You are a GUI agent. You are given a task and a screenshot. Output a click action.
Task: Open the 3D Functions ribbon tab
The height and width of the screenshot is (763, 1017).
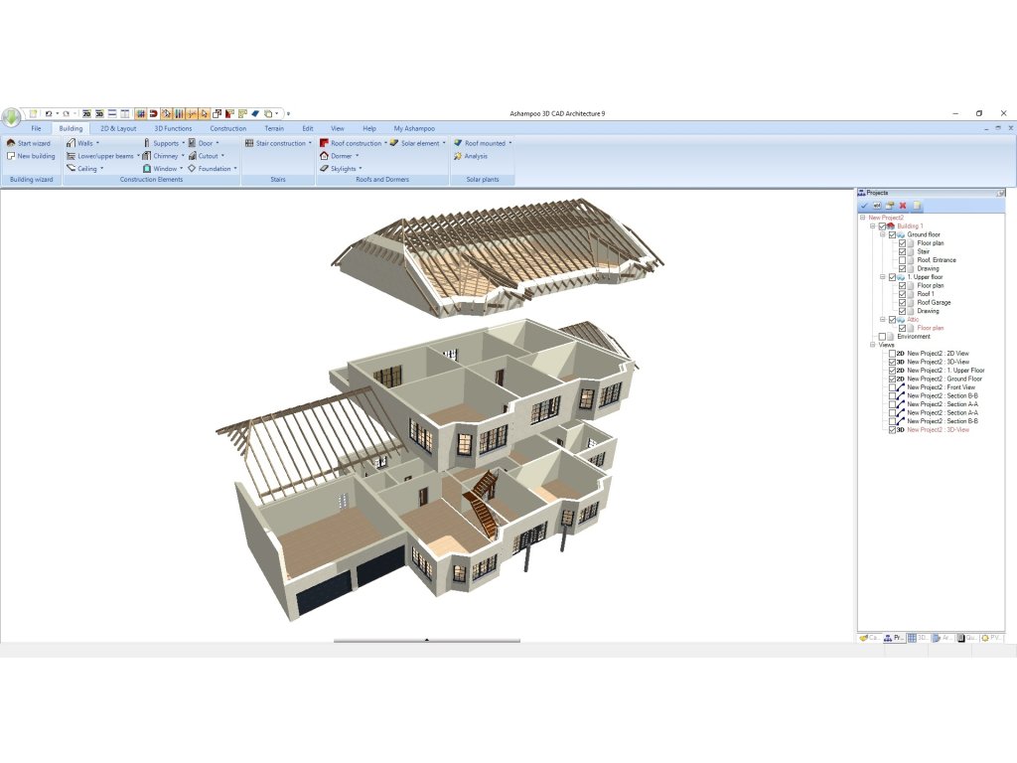pyautogui.click(x=173, y=128)
